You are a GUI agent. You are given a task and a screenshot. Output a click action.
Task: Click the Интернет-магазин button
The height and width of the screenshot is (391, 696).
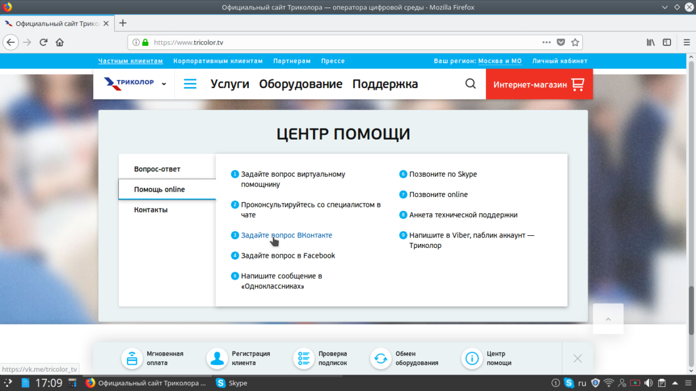tap(539, 84)
